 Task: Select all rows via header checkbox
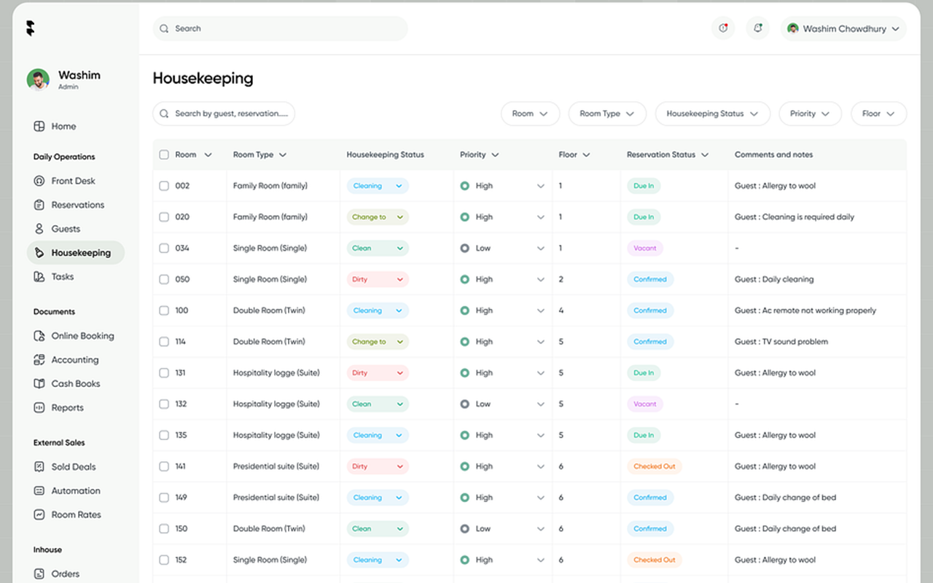click(164, 154)
